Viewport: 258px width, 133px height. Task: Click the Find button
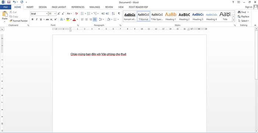point(242,12)
